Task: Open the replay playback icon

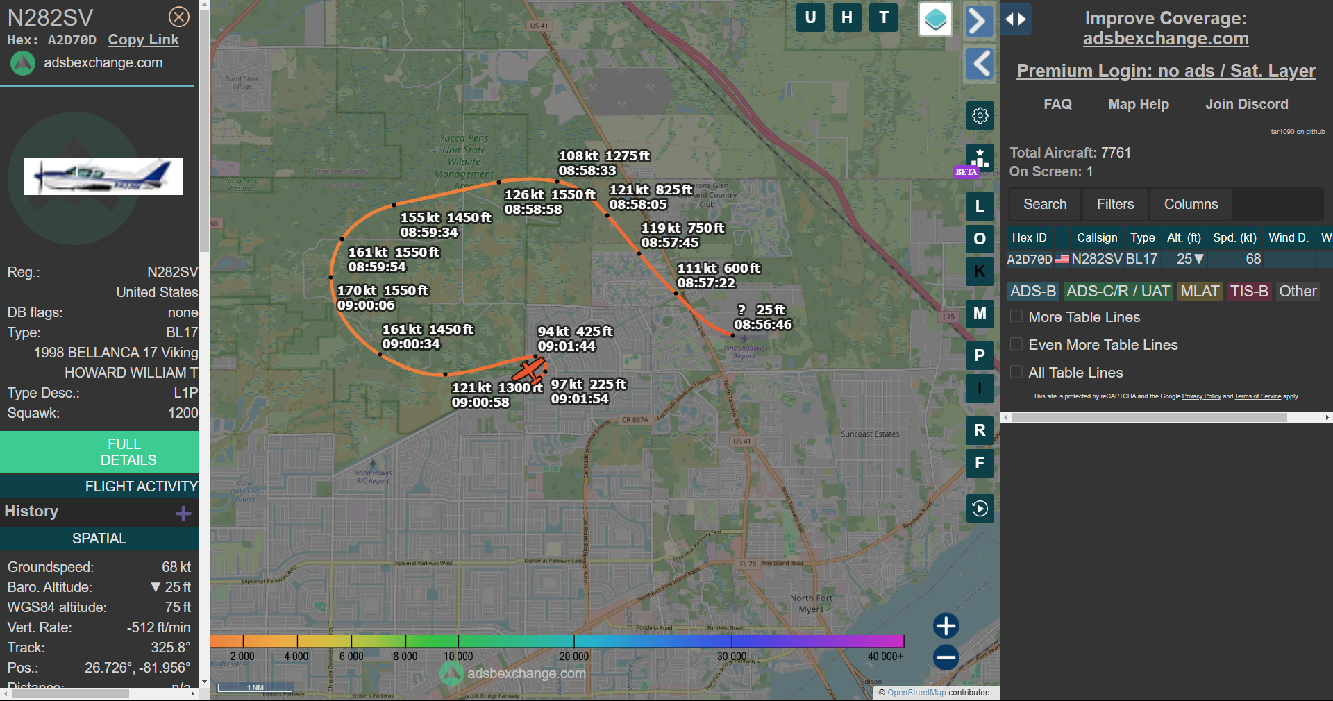Action: (980, 508)
